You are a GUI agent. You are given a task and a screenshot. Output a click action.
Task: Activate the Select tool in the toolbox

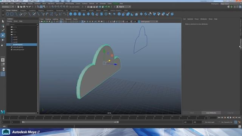click(x=3, y=21)
